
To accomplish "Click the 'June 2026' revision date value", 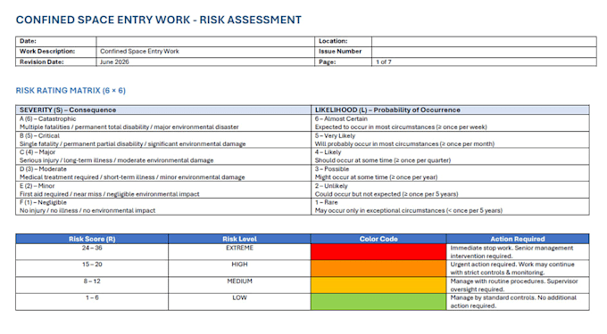I will [x=114, y=61].
